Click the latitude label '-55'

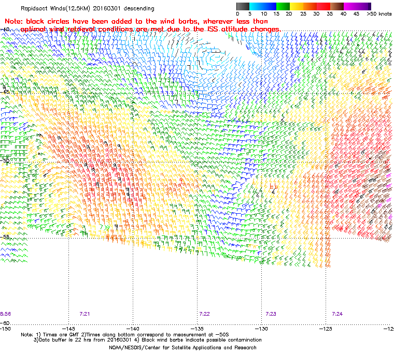click(5, 236)
